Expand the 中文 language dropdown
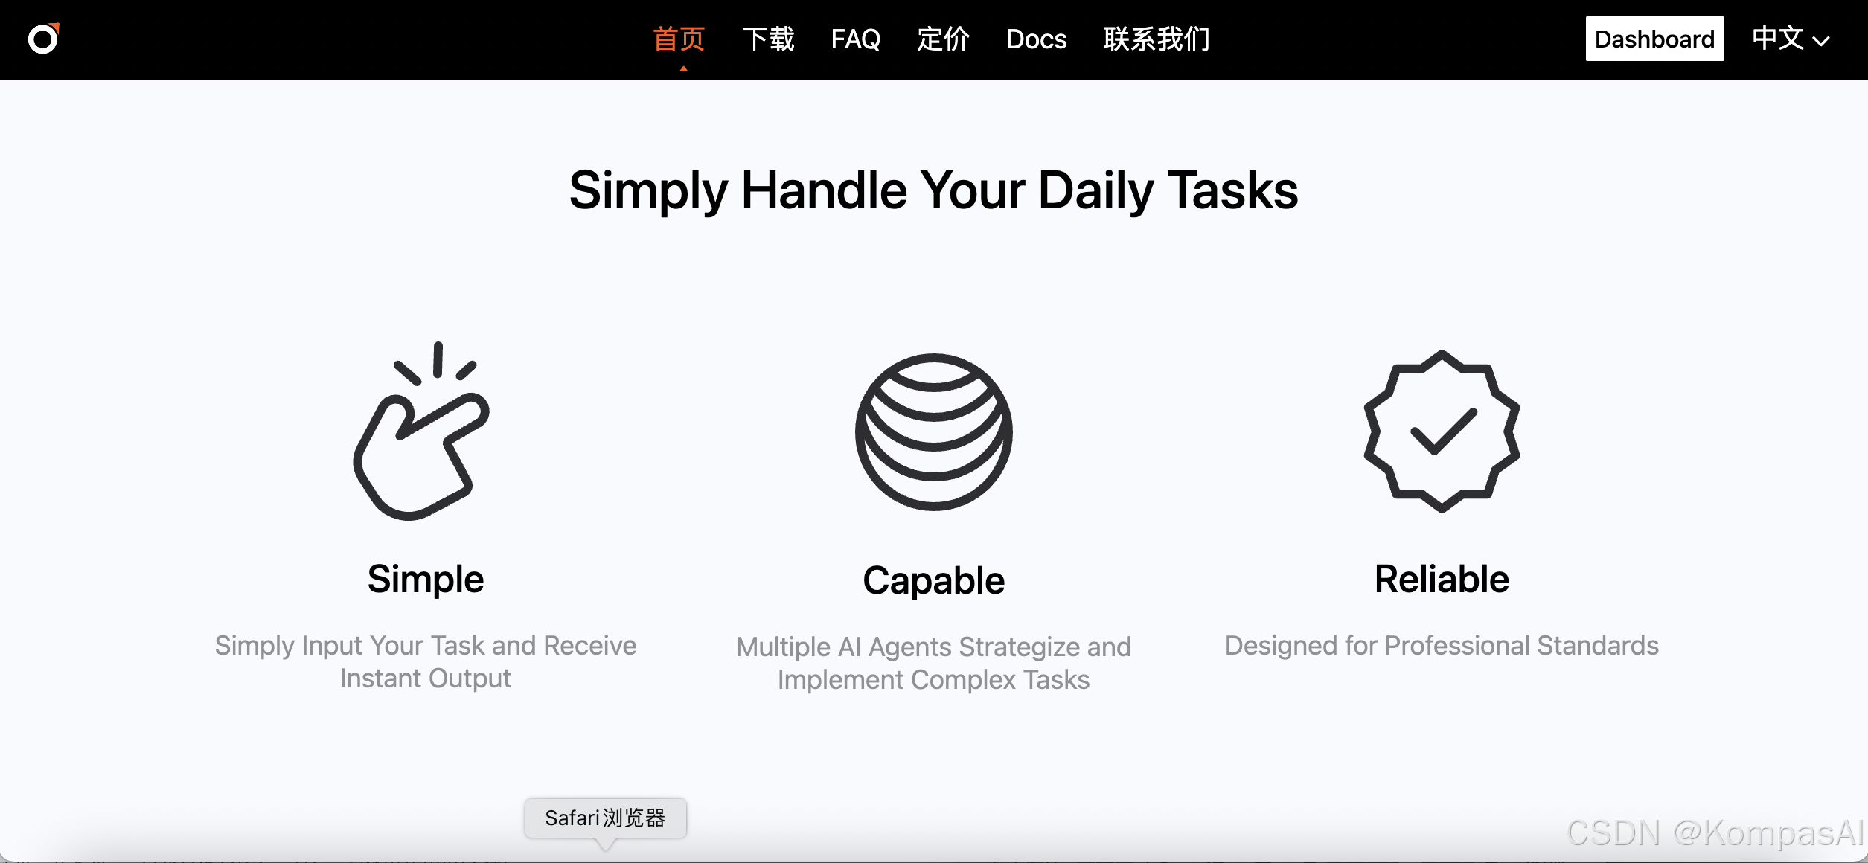The image size is (1868, 863). (1790, 39)
